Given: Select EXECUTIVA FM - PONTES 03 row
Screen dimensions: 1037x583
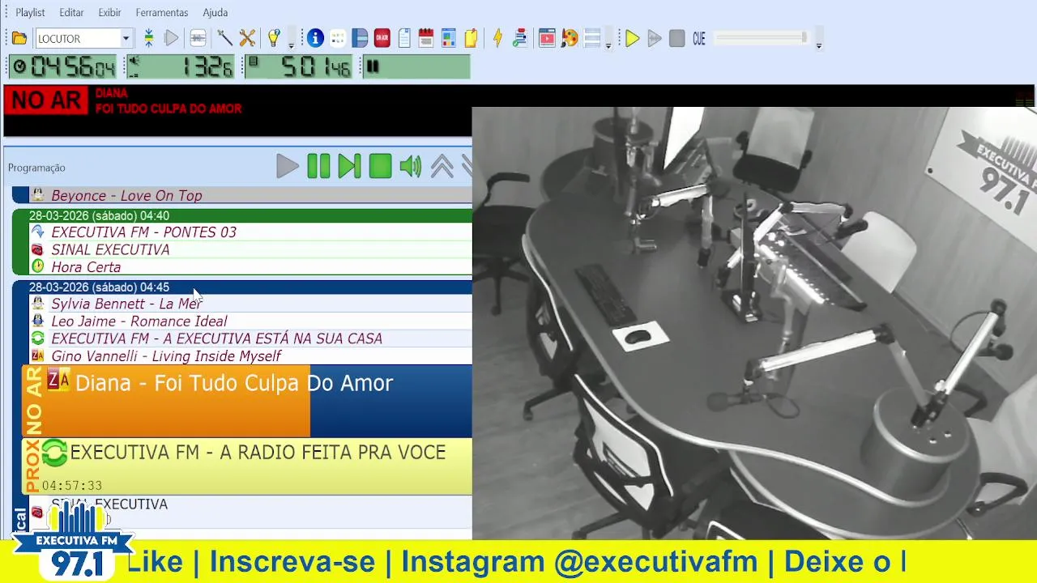Looking at the screenshot, I should pyautogui.click(x=250, y=232).
